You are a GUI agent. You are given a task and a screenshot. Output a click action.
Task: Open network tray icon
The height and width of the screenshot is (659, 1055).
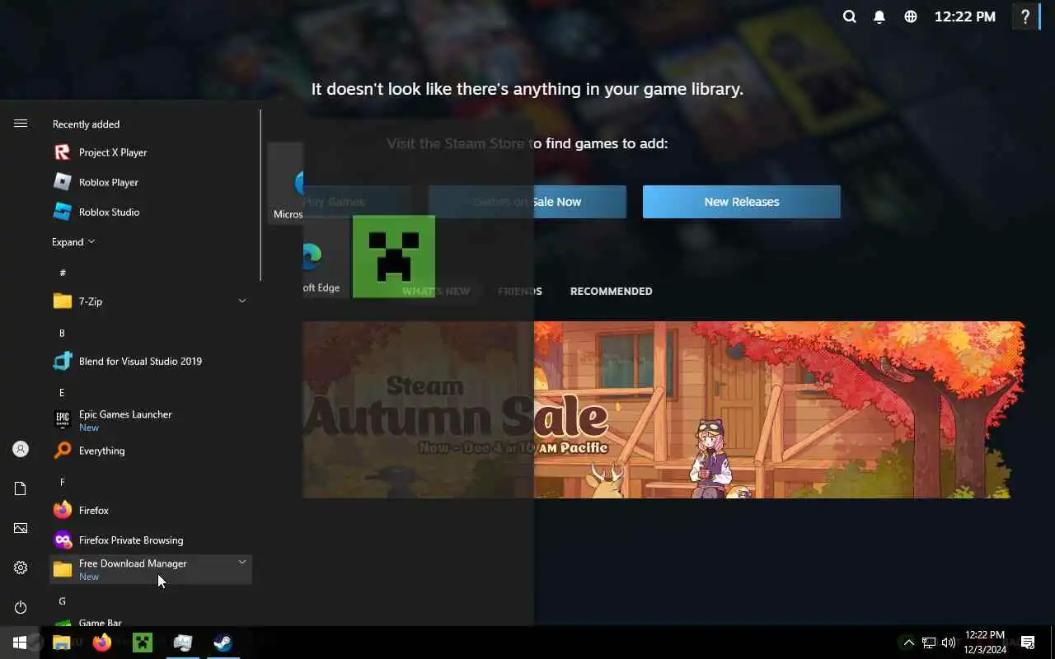coord(929,643)
